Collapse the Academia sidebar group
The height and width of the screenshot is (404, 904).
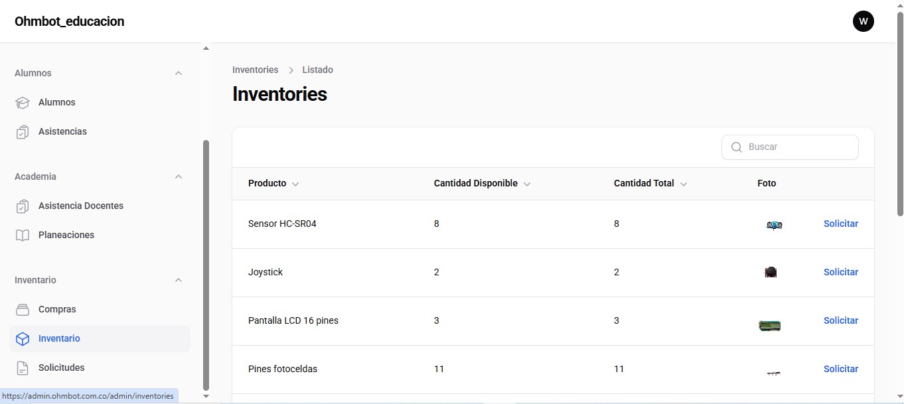point(178,176)
